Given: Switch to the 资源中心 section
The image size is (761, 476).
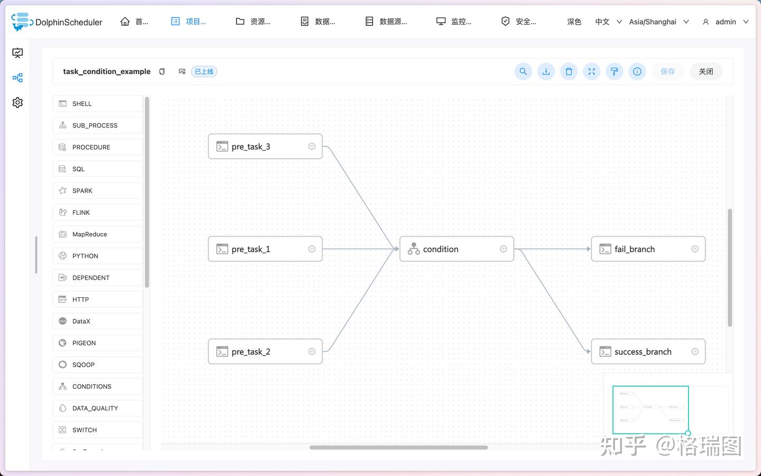Looking at the screenshot, I should pos(254,21).
